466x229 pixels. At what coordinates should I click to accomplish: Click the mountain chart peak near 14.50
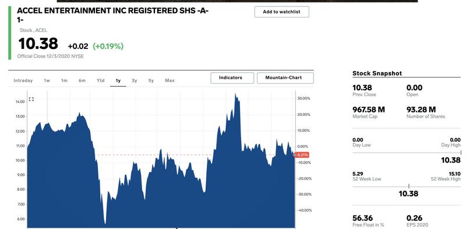(x=235, y=94)
